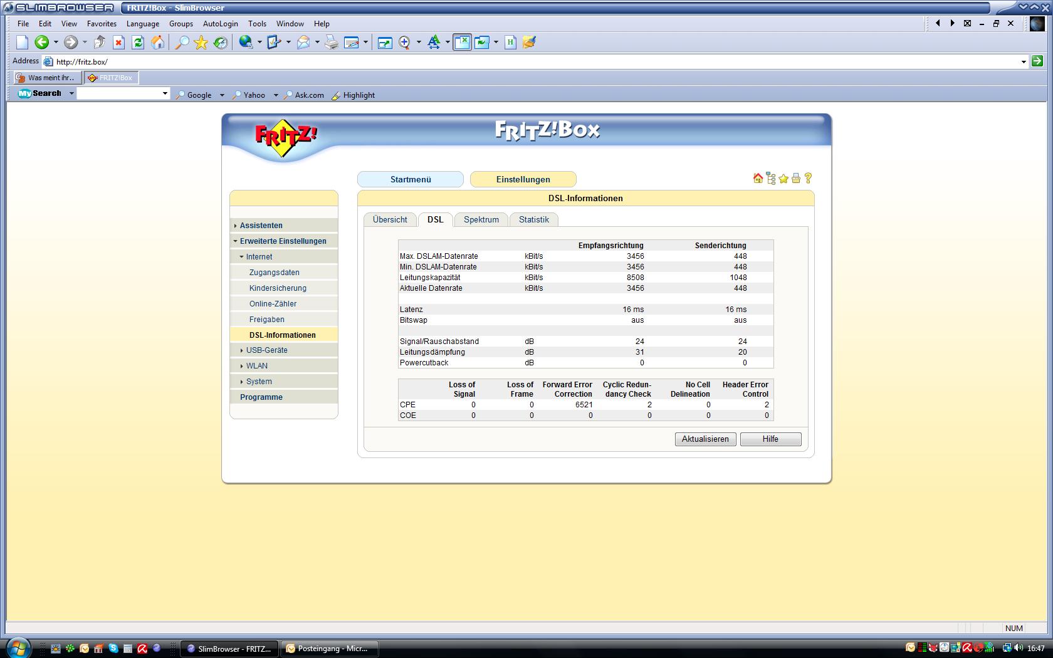Screen dimensions: 1053x658
Task: Open the magnifier Search toolbar icon
Action: 182,42
